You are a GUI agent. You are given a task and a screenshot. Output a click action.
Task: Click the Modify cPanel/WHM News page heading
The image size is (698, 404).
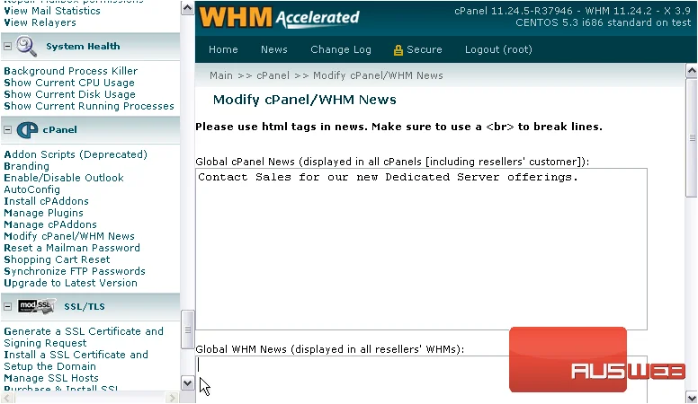(x=305, y=100)
